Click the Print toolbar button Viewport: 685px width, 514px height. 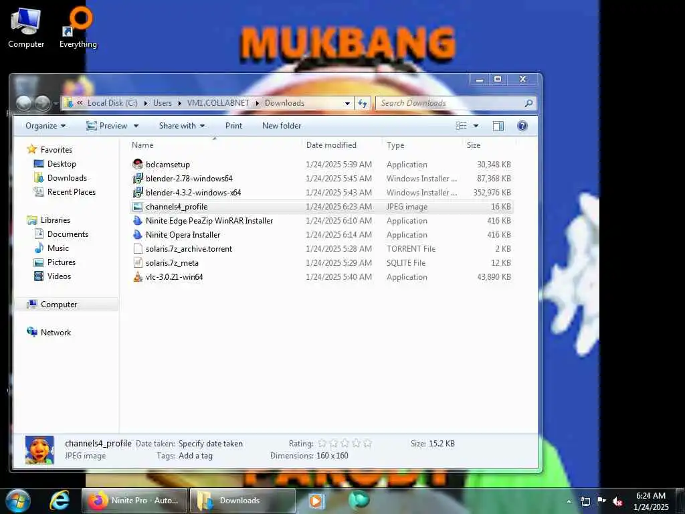(233, 126)
